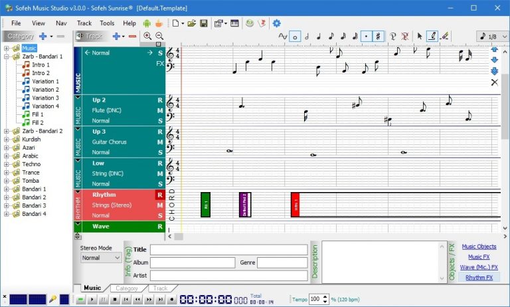This screenshot has width=510, height=307.
Task: Open the File menu
Action: [x=16, y=23]
